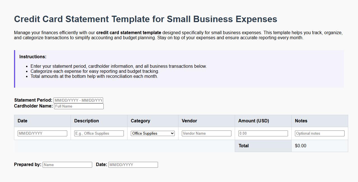Click the Amount (USD) column header
Image resolution: width=358 pixels, height=182 pixels.
253,121
